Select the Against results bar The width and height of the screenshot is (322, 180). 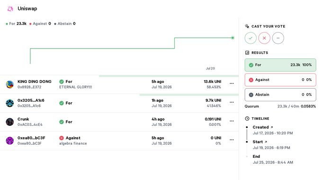(280, 80)
